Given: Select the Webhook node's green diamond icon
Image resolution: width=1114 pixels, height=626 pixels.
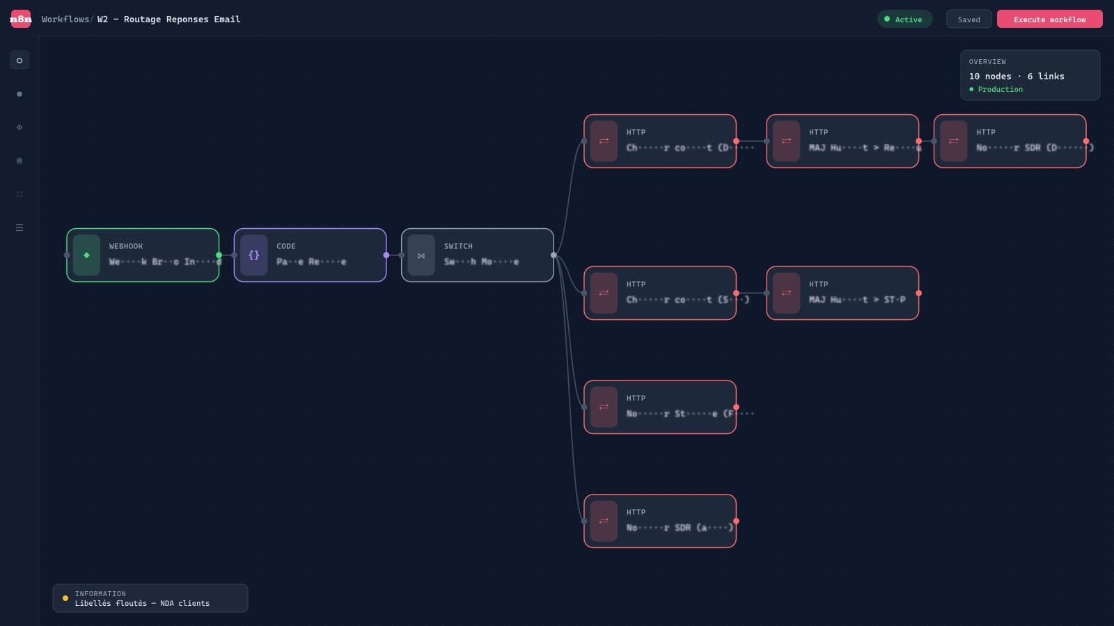Looking at the screenshot, I should coord(86,255).
